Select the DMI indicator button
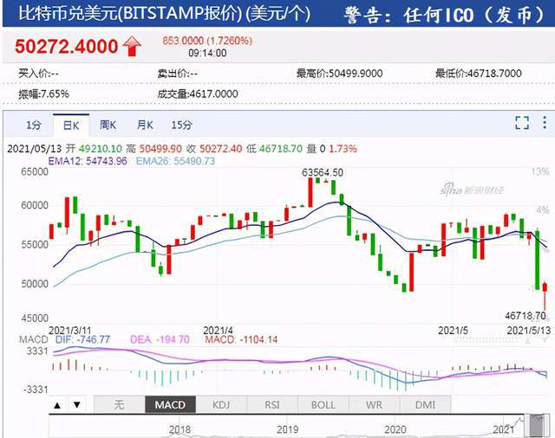The image size is (555, 438). click(426, 405)
